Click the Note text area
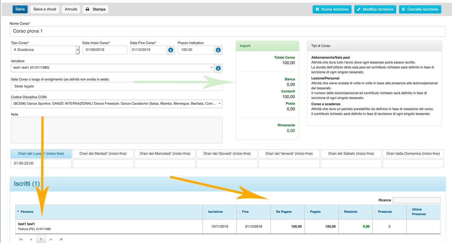The height and width of the screenshot is (243, 452). point(117,130)
